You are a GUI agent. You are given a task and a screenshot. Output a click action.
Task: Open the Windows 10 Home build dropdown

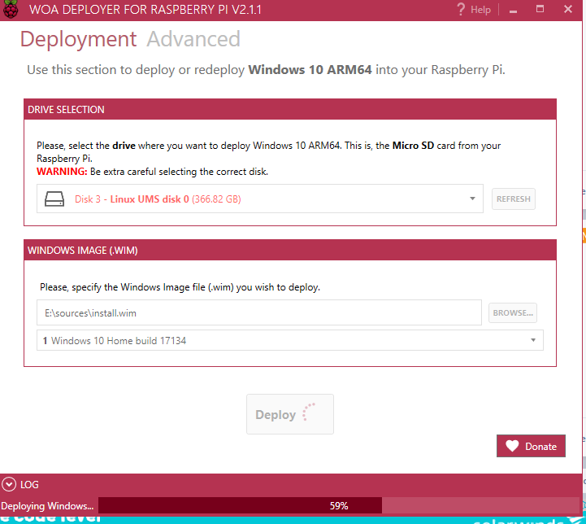(x=289, y=340)
